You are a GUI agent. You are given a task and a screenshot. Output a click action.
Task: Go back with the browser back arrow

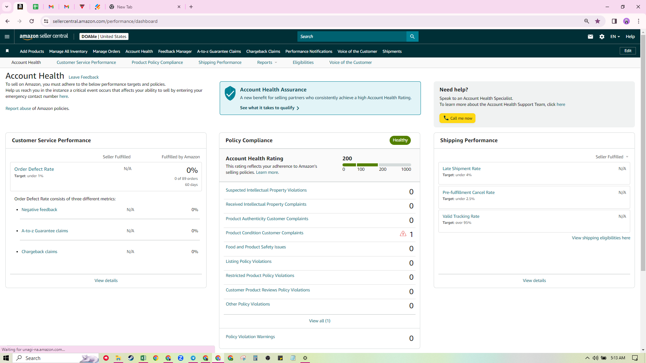(x=7, y=21)
